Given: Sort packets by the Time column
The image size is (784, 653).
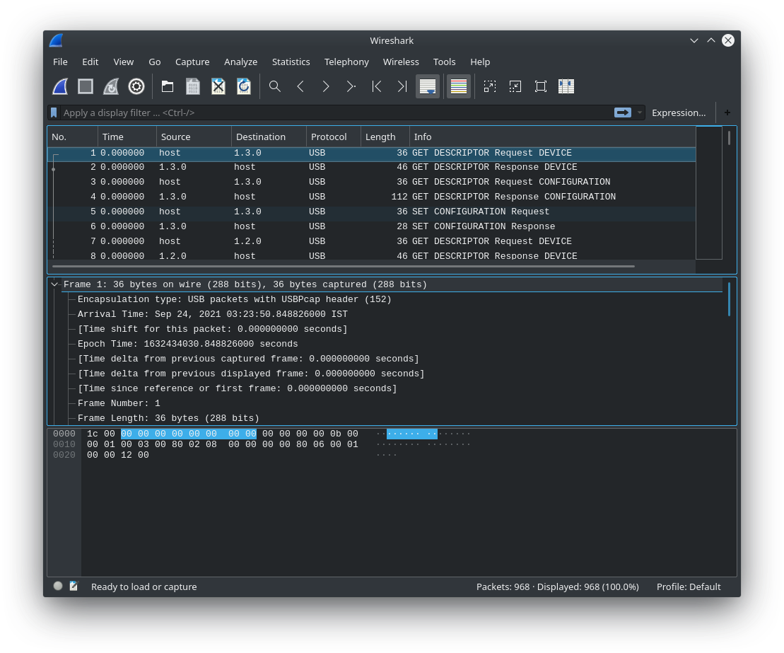Looking at the screenshot, I should (127, 137).
